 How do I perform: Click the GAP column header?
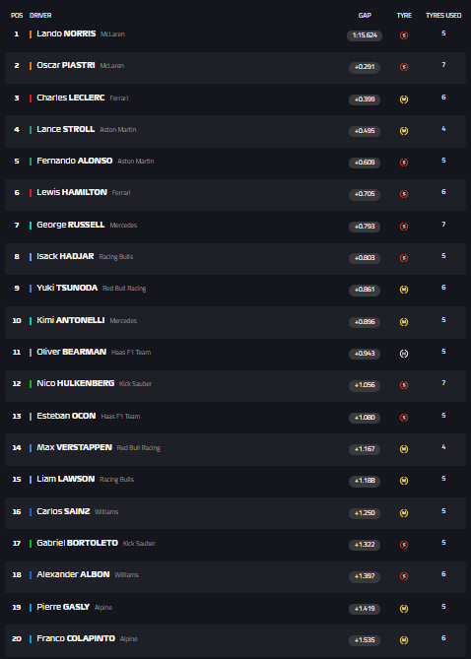365,16
